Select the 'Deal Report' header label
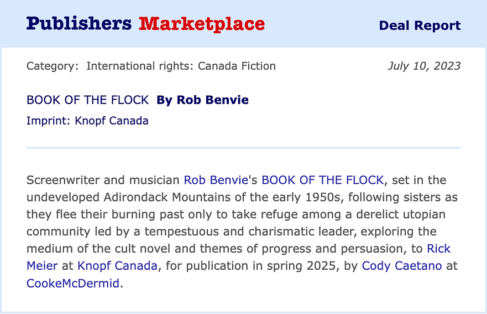 [420, 25]
